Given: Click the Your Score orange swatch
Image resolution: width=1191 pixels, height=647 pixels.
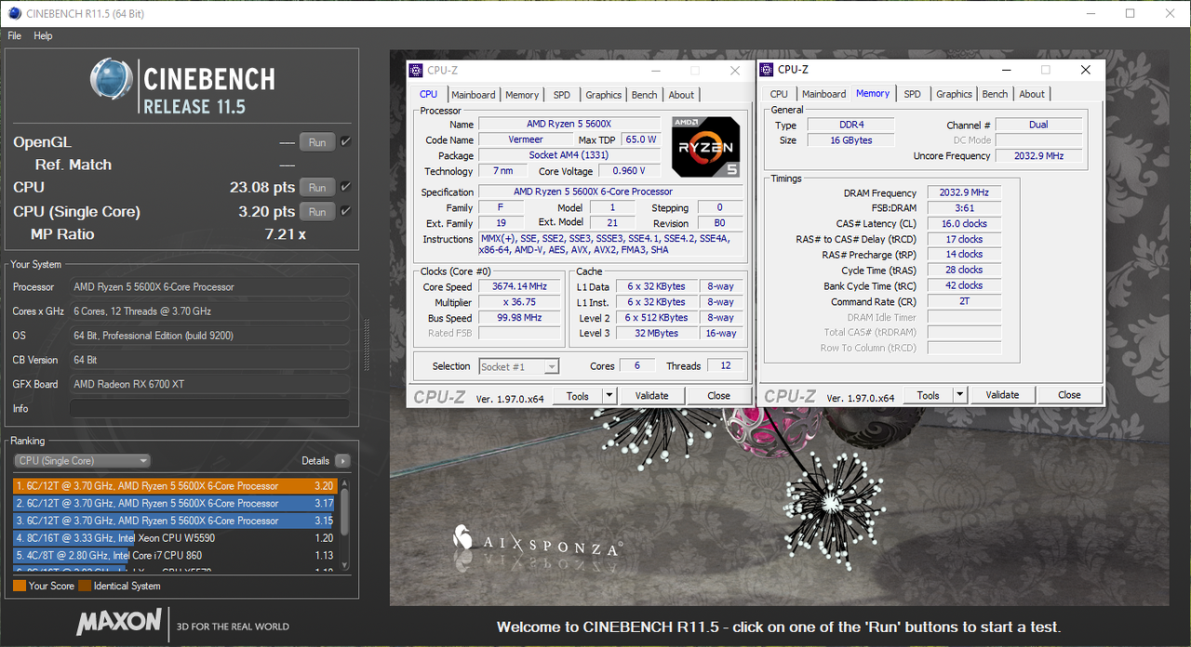Looking at the screenshot, I should coord(20,587).
